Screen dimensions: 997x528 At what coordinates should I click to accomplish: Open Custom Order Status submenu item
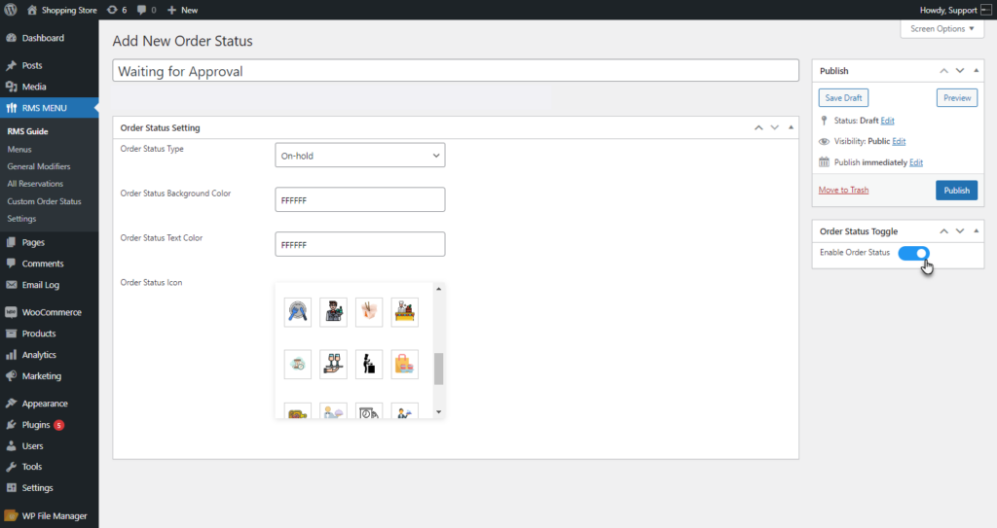(45, 201)
